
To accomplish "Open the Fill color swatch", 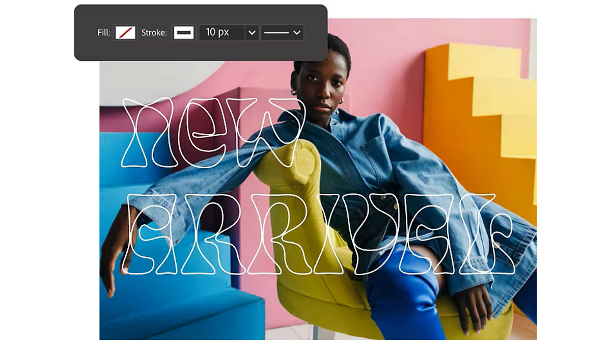I will pos(125,33).
